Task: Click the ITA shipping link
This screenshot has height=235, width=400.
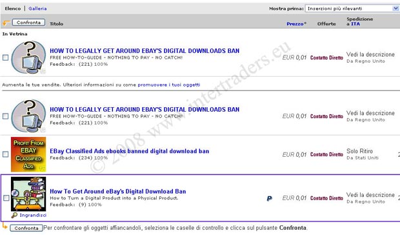Action: click(355, 24)
